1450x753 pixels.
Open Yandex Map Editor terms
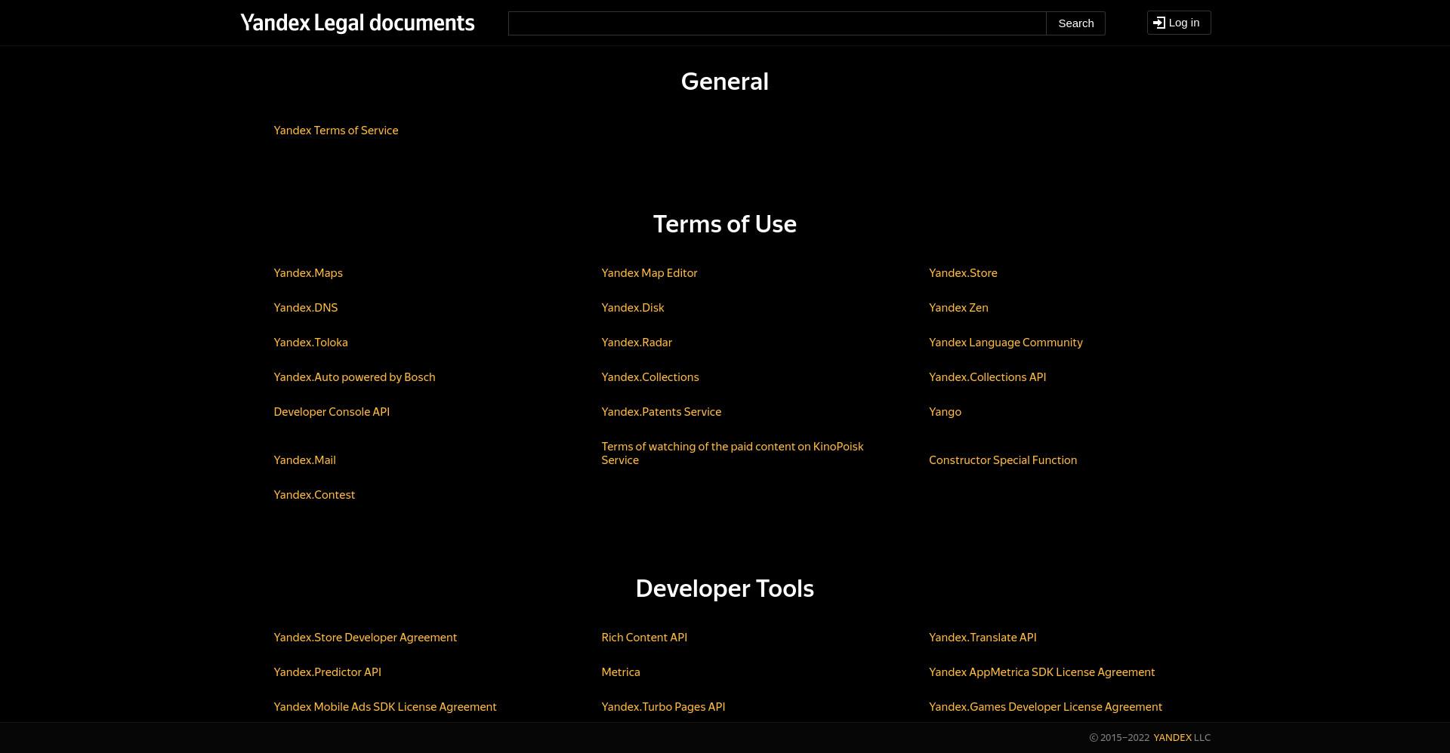pos(649,273)
